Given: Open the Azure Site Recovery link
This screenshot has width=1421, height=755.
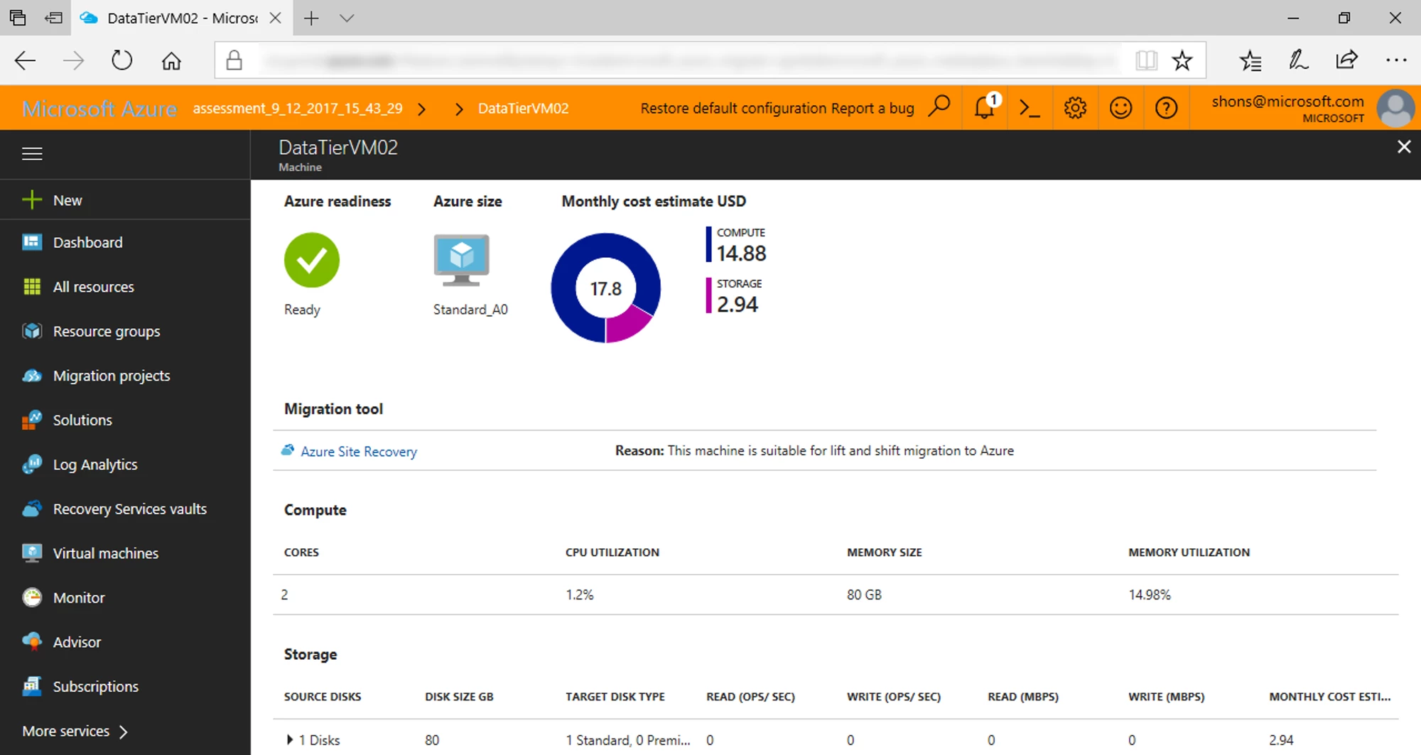Looking at the screenshot, I should pos(358,451).
